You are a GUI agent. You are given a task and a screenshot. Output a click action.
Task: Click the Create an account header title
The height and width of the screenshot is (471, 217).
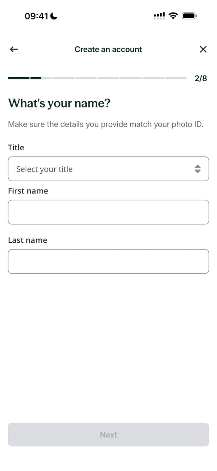pos(108,49)
